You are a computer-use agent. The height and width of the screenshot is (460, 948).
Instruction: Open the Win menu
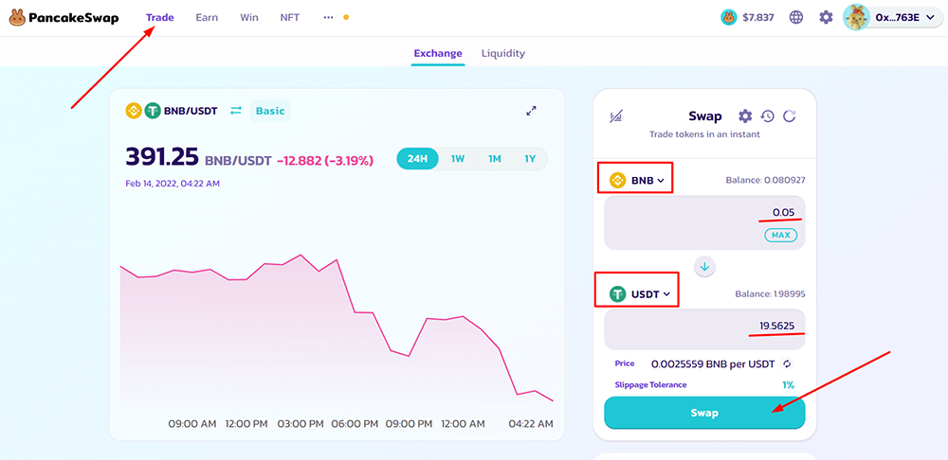point(249,17)
